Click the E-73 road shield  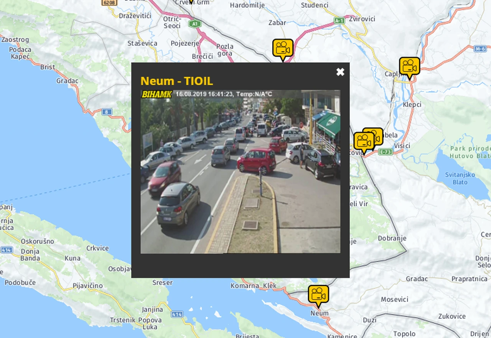386,152
